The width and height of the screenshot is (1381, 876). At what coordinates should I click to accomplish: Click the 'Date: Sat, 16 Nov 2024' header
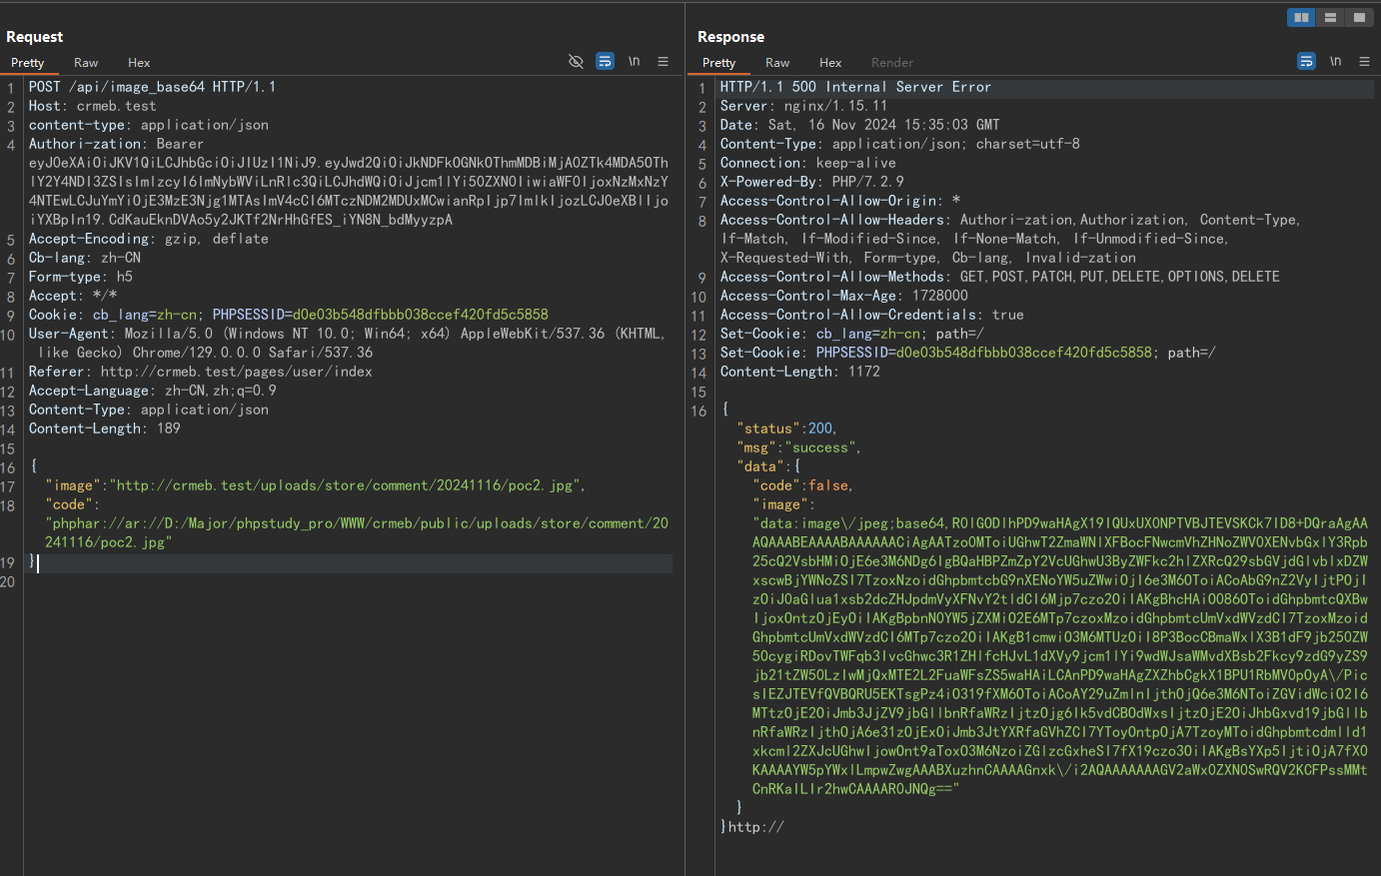[x=859, y=125]
